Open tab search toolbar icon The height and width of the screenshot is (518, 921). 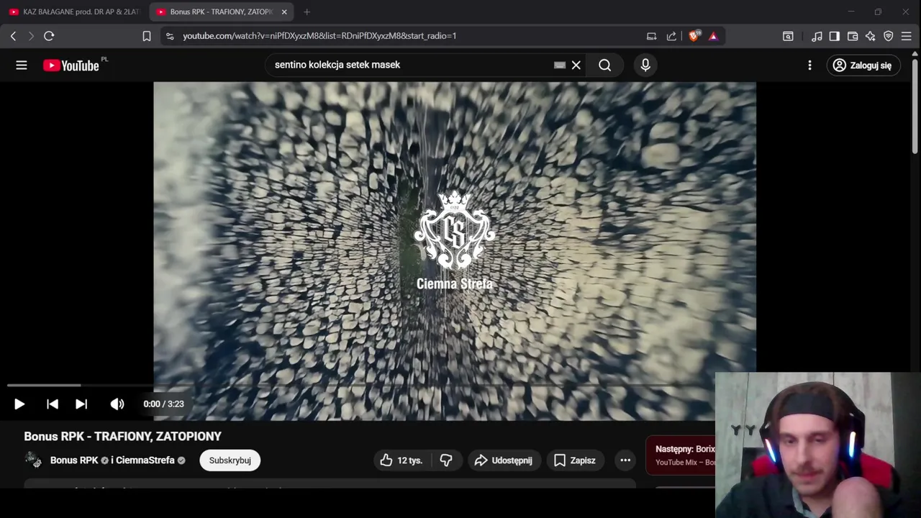tap(789, 36)
